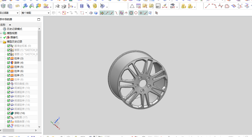The image size is (252, 137).
Task: Click the navigator horizontal scroll right arrow
Action: click(36, 131)
